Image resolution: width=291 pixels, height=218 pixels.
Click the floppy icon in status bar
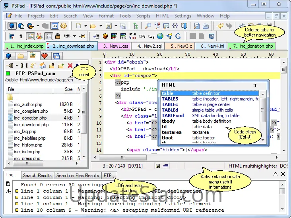point(158,166)
